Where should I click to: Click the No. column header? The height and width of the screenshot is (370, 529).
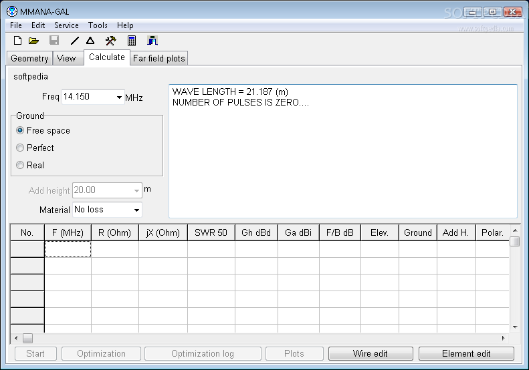point(27,232)
